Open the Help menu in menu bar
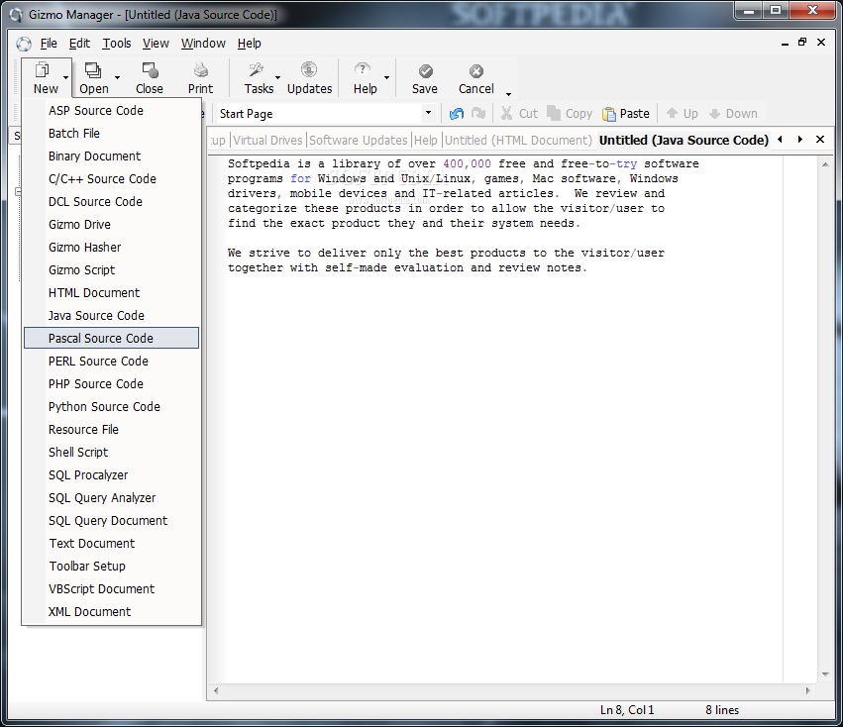Screen dimensions: 843x727 tap(250, 43)
